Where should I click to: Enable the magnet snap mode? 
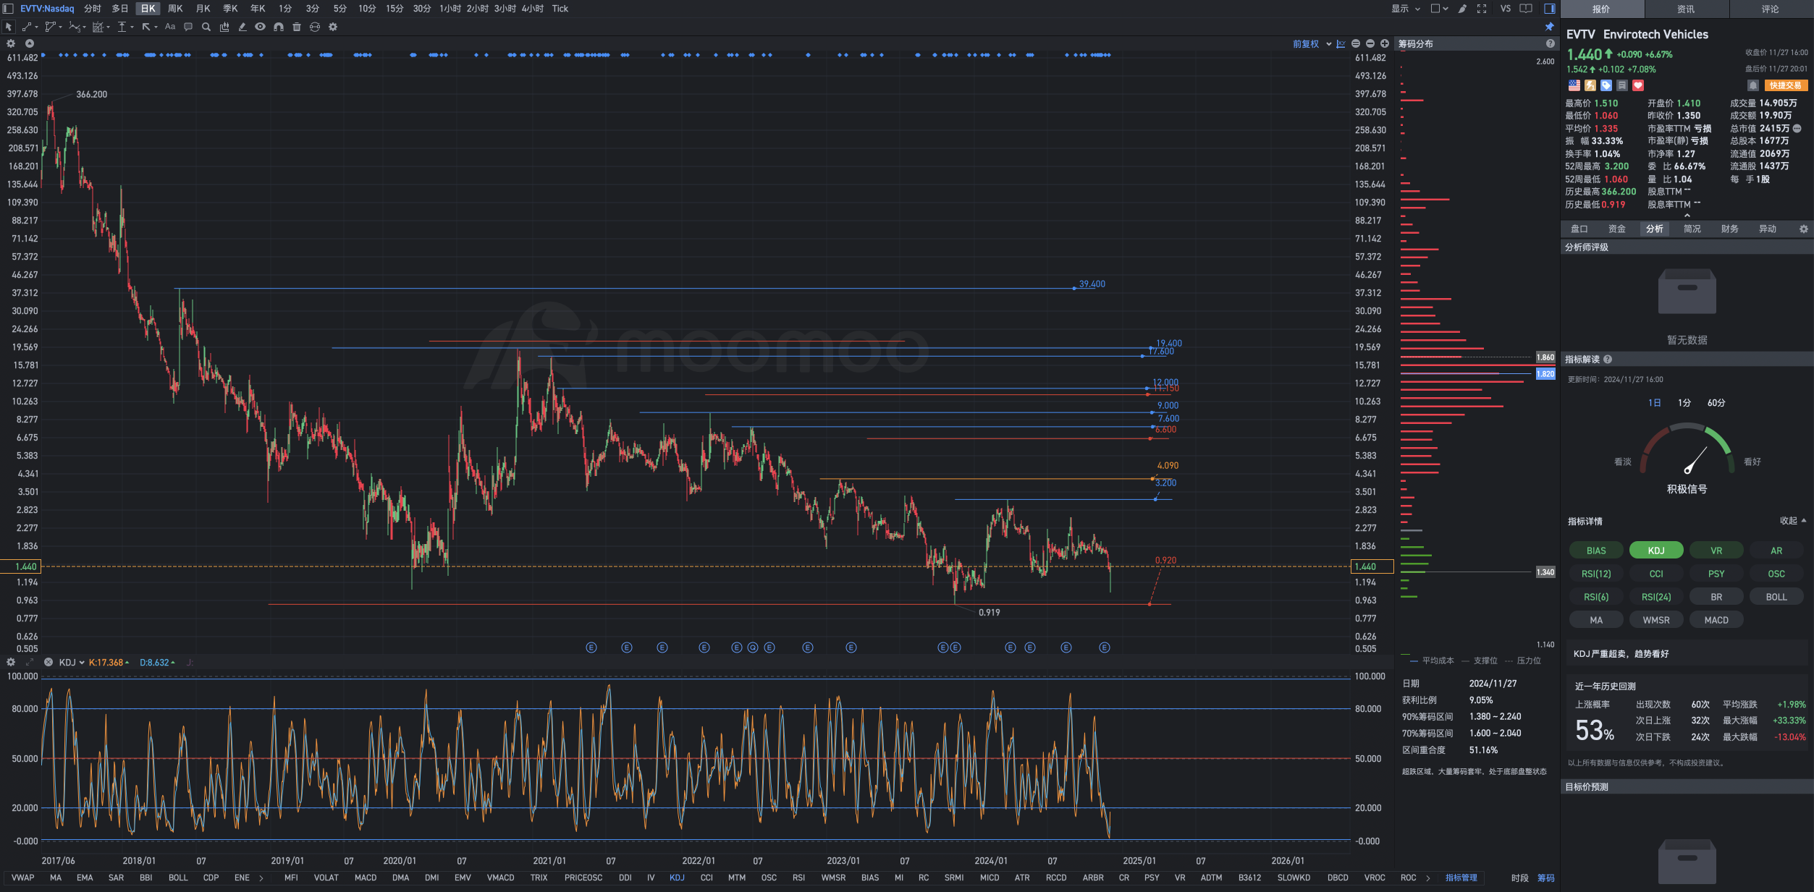(279, 27)
